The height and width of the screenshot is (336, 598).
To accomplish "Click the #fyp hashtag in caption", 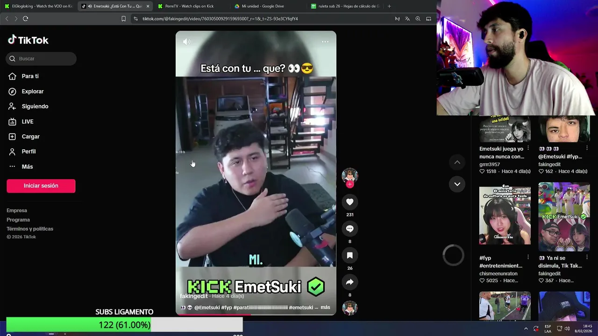I will pyautogui.click(x=227, y=308).
